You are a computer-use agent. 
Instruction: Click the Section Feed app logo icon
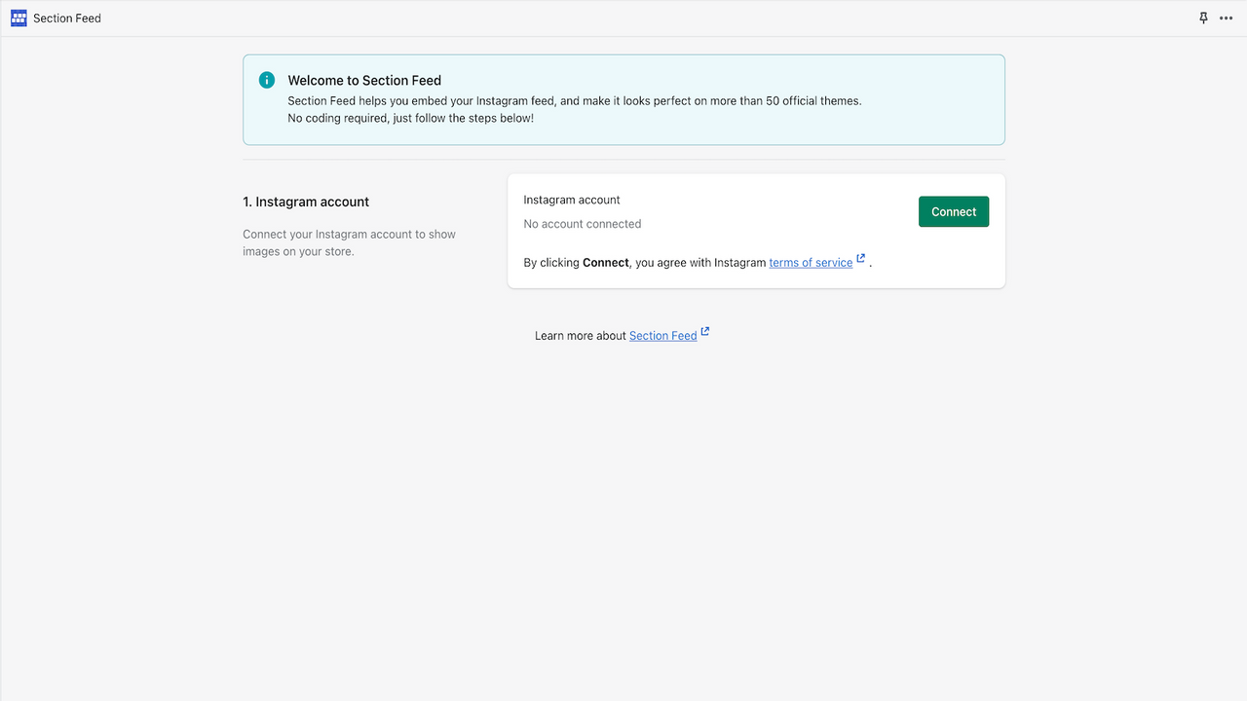click(x=19, y=18)
